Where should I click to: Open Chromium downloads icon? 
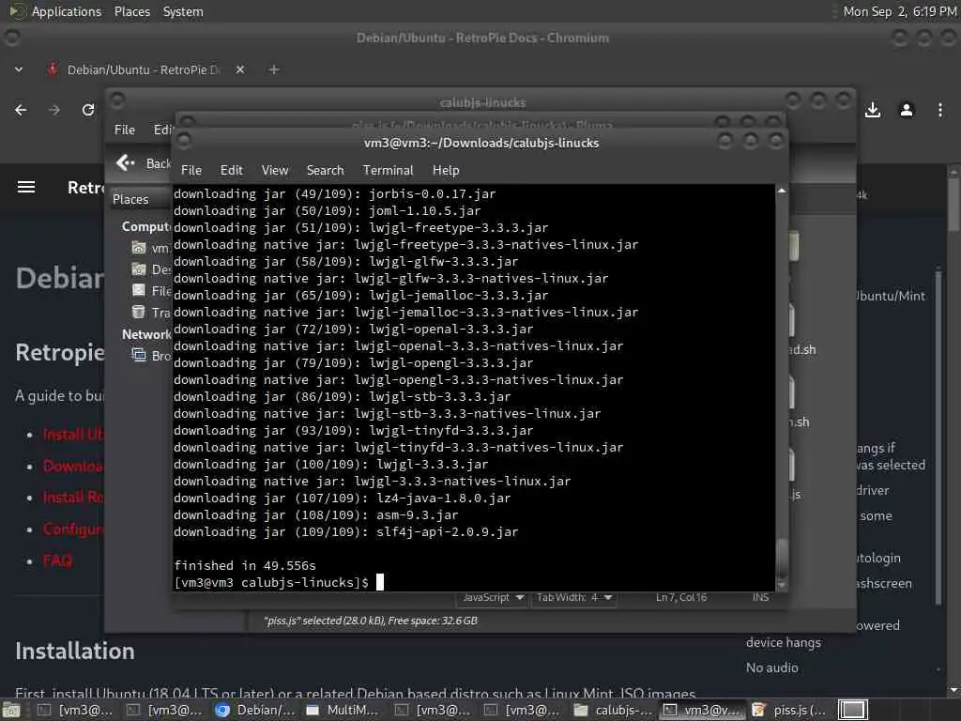coord(873,110)
